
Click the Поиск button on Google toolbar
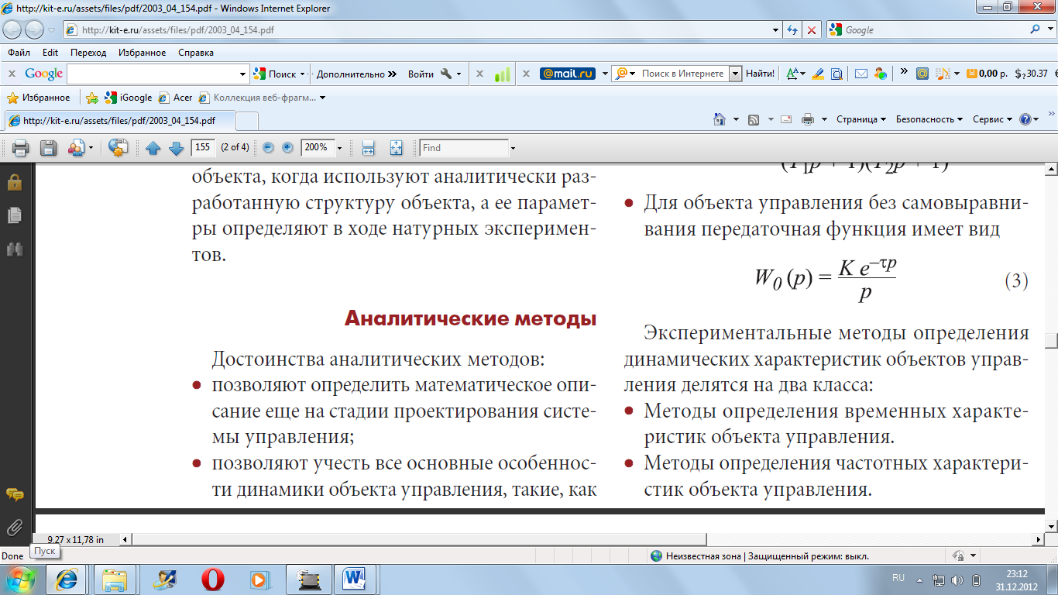tap(276, 74)
